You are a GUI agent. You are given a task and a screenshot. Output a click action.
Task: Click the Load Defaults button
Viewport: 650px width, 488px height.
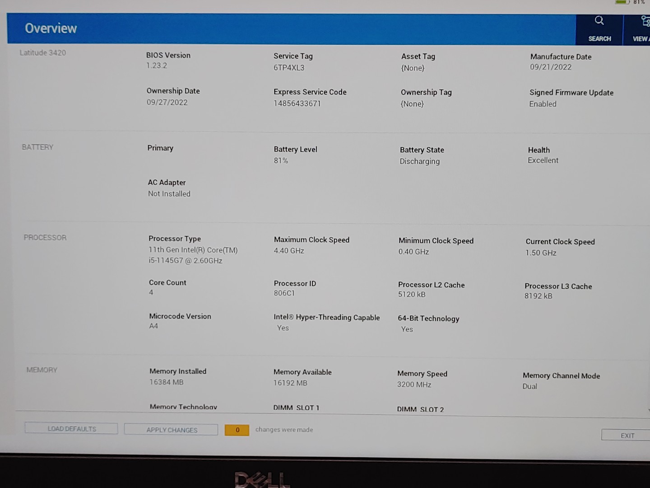click(x=71, y=428)
